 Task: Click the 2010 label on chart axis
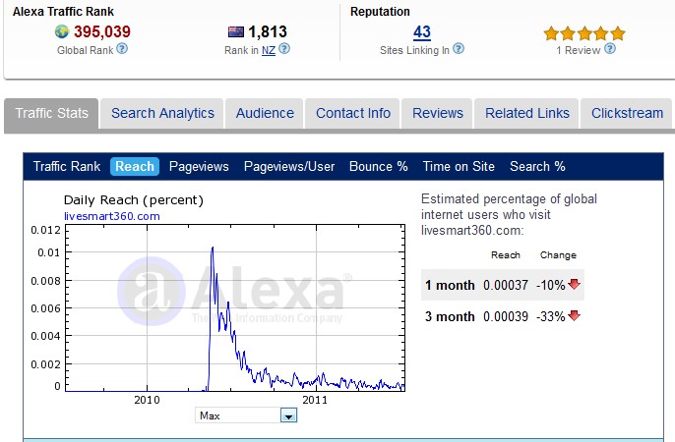point(147,400)
